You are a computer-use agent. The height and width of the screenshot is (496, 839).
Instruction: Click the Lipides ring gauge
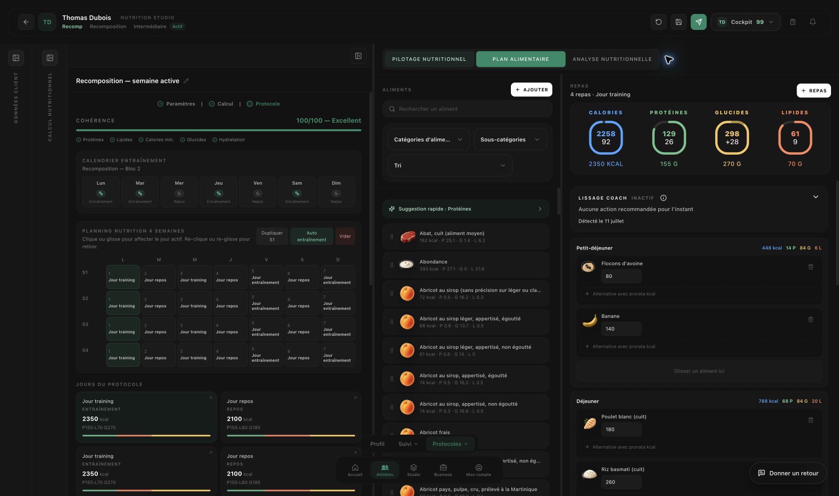(795, 138)
